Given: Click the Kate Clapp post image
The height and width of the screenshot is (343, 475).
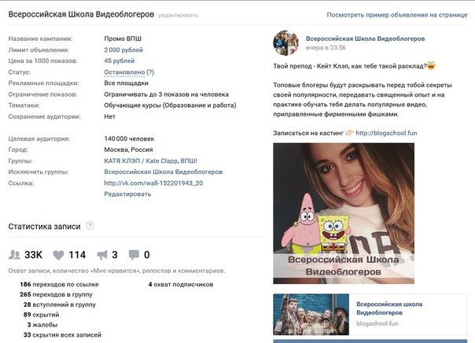Looking at the screenshot, I should tap(344, 213).
